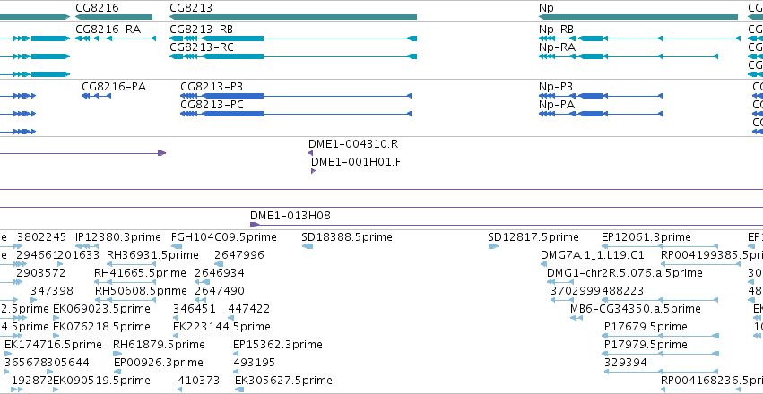Select the DME1-001H01.F arrow marker
Viewport: 763px width, 394px height.
(314, 171)
